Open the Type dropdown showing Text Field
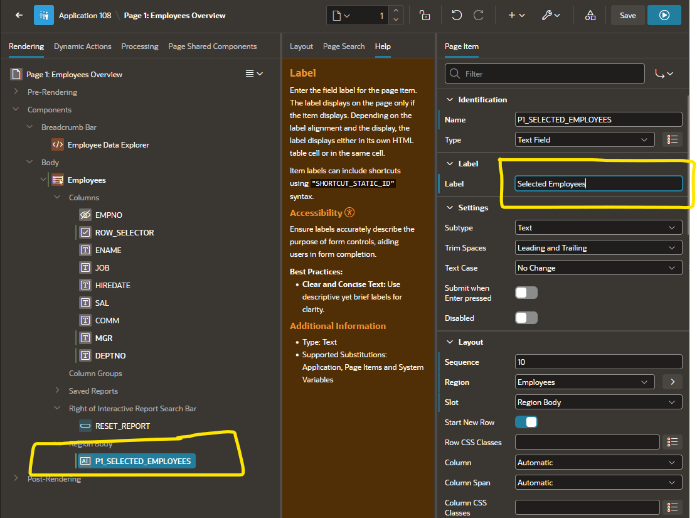 coord(585,140)
